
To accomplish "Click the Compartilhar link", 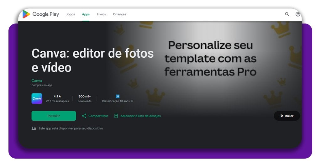I will 98,116.
